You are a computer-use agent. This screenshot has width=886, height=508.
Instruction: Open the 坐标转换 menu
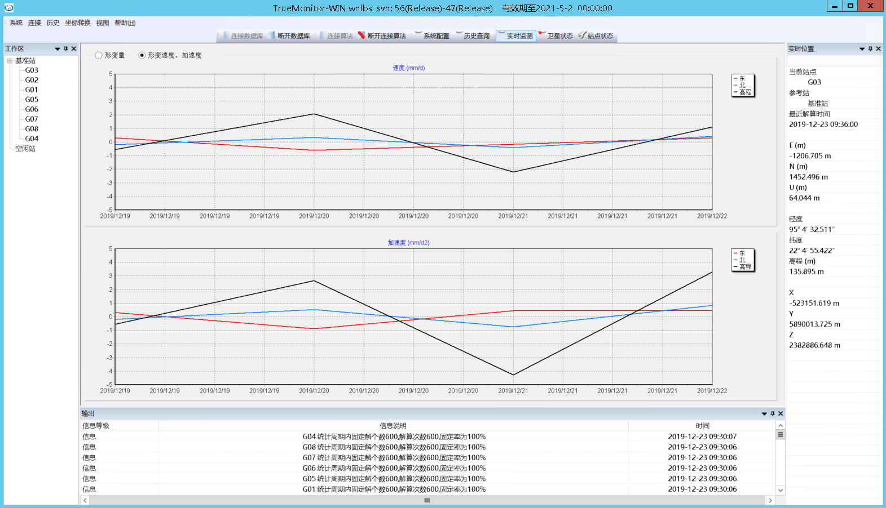point(78,23)
